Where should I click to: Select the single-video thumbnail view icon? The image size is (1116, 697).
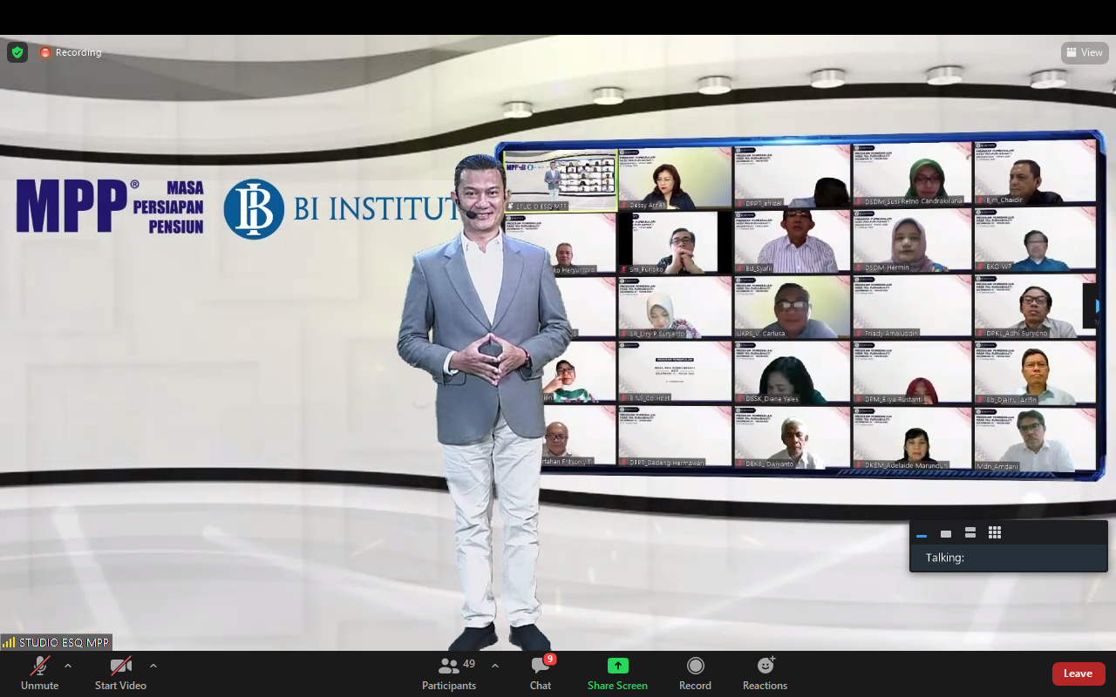(946, 533)
